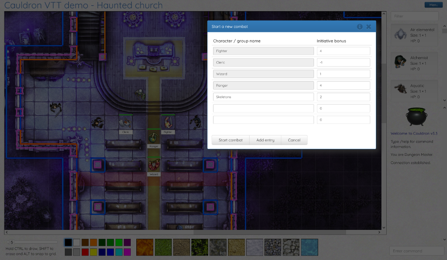Cancel the new combat dialog
The height and width of the screenshot is (260, 447).
(294, 140)
